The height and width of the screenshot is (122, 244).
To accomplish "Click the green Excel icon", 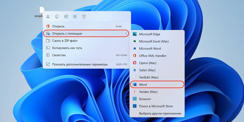I will (x=135, y=41).
